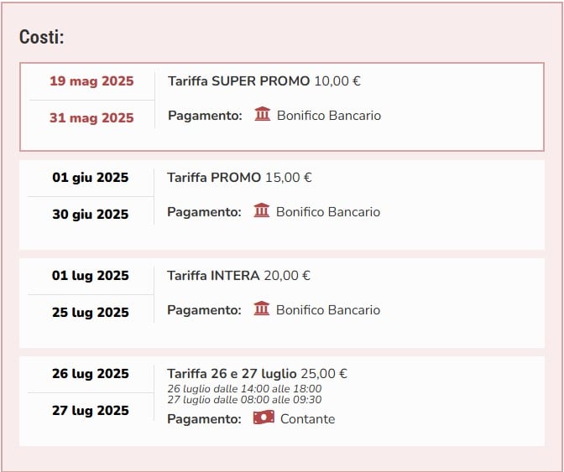The width and height of the screenshot is (564, 472).
Task: Click the bank icon in PROMO row
Action: coord(262,210)
